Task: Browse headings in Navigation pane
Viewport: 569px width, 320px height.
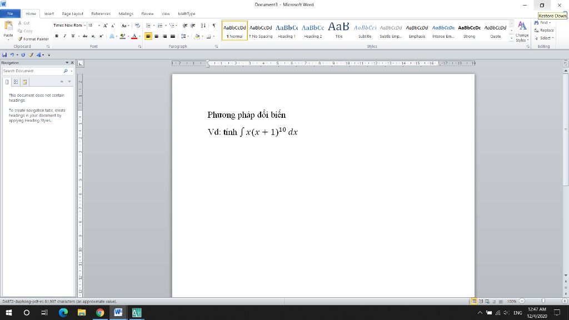Action: click(x=7, y=82)
